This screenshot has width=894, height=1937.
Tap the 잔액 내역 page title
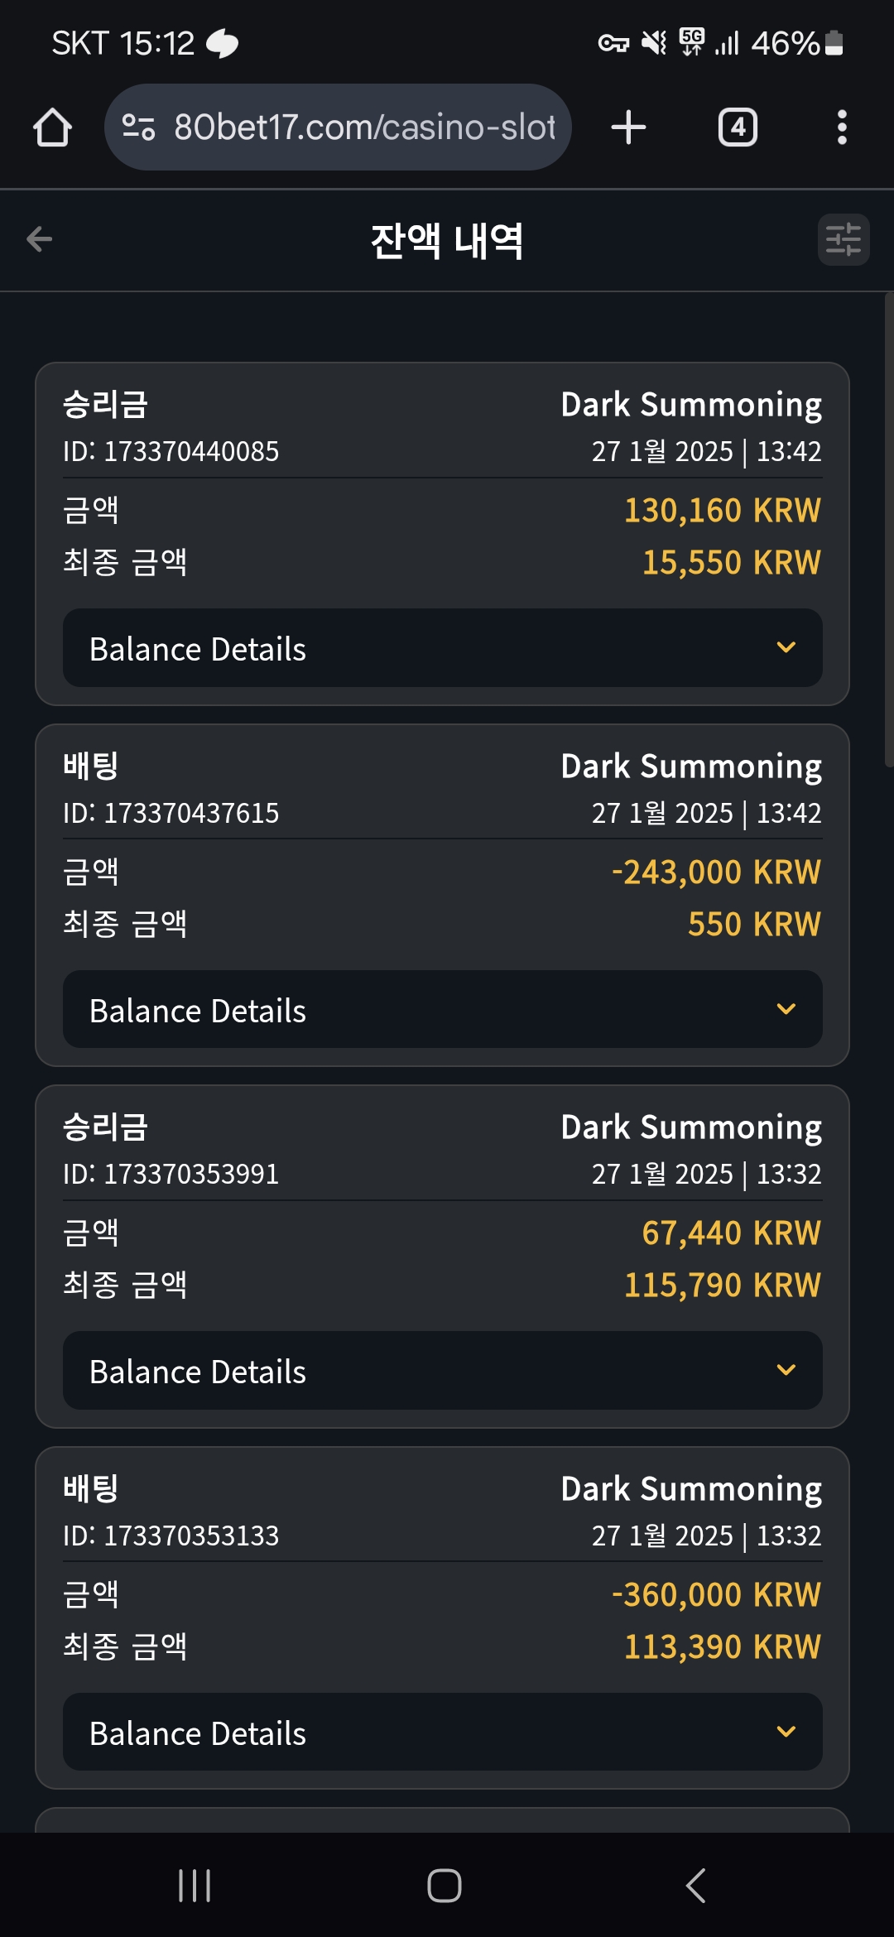coord(447,241)
